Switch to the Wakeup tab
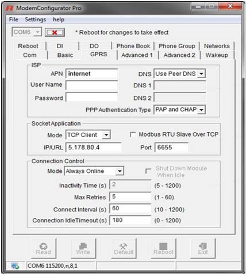This screenshot has width=246, height=274. 217,55
